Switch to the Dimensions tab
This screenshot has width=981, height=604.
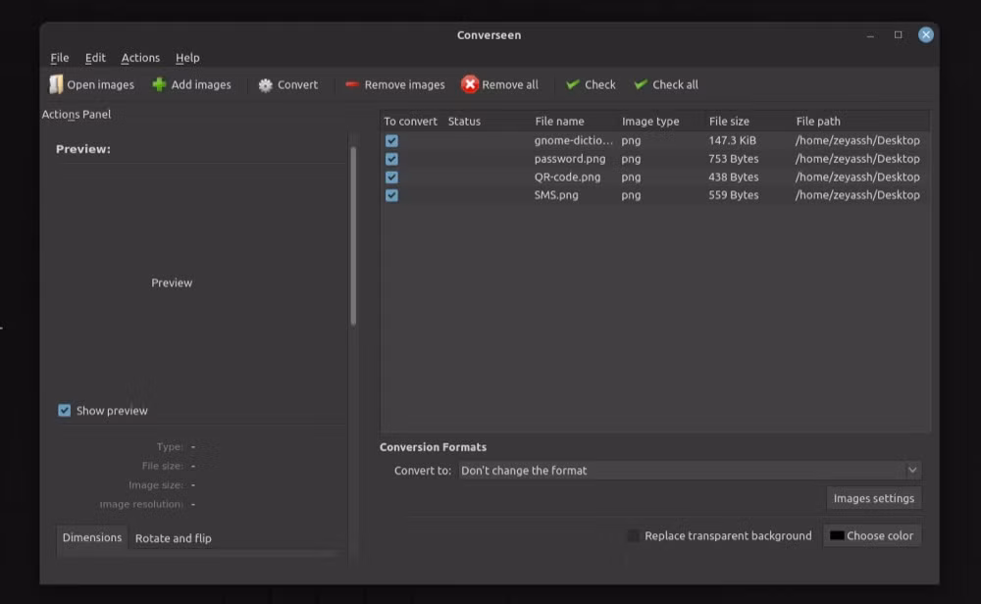tap(92, 537)
